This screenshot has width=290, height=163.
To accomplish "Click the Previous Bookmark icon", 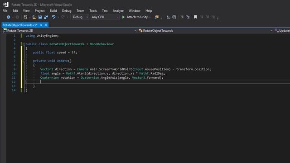I will pyautogui.click(x=202, y=17).
